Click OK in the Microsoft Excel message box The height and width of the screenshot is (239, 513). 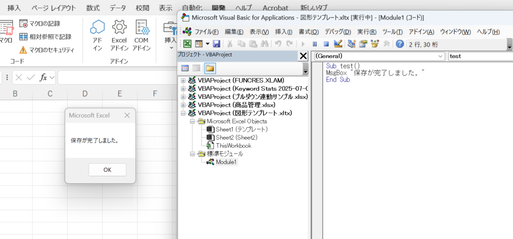(107, 169)
